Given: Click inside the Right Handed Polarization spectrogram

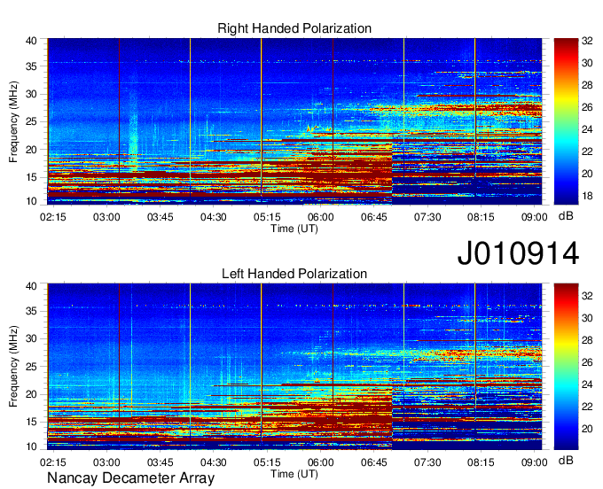Looking at the screenshot, I should pos(294,121).
